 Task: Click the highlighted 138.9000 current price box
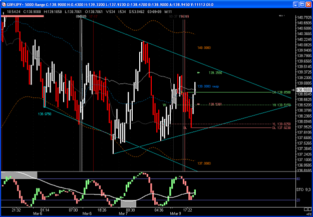(x=303, y=90)
